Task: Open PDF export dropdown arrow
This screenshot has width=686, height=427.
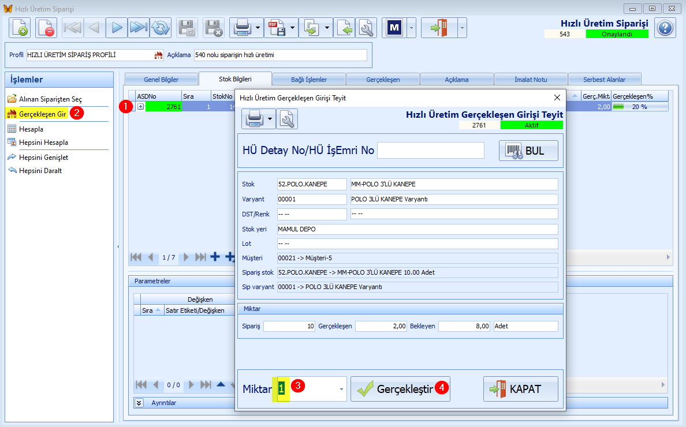Action: [293, 28]
